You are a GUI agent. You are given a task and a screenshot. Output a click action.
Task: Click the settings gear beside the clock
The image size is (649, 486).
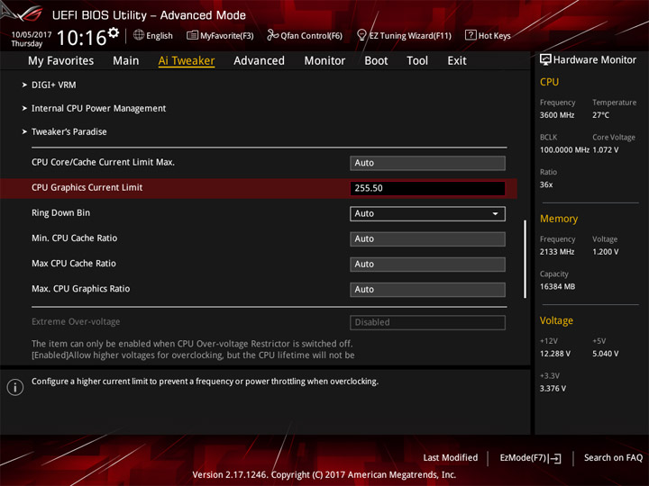[113, 32]
